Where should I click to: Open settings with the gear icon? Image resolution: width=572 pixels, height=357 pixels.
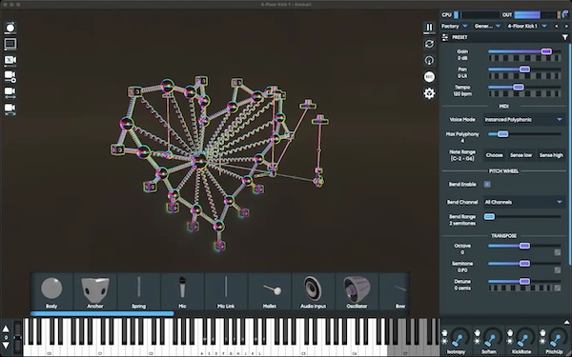[x=429, y=93]
